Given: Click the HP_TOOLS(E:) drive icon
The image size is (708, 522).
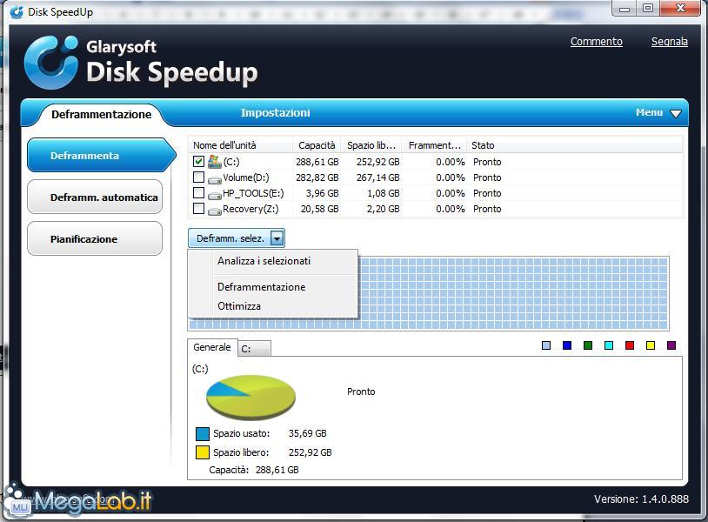Looking at the screenshot, I should 215,194.
